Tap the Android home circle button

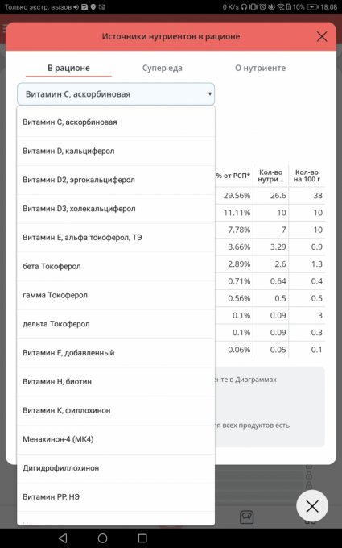tap(102, 538)
